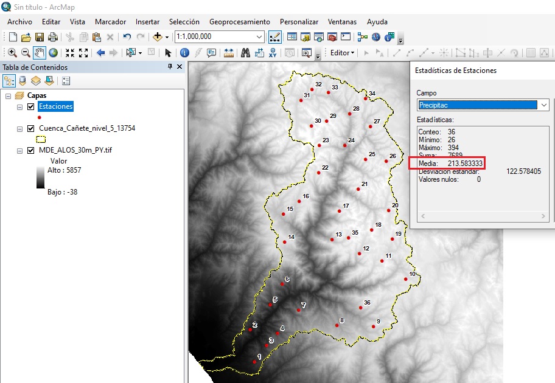Click the Print icon in the toolbar
The width and height of the screenshot is (555, 383).
pyautogui.click(x=53, y=36)
